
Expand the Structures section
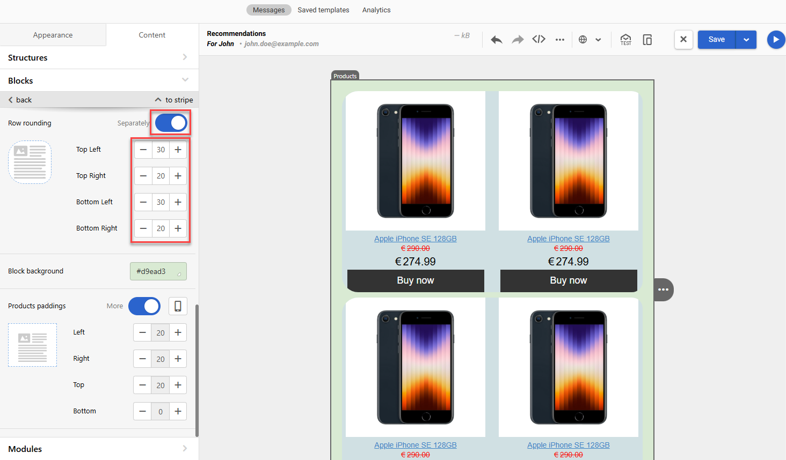(x=99, y=57)
